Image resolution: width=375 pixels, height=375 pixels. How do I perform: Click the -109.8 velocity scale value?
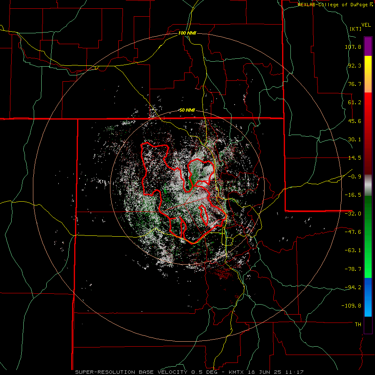tap(351, 306)
